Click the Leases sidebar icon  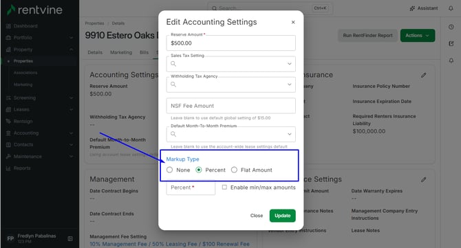pos(8,109)
